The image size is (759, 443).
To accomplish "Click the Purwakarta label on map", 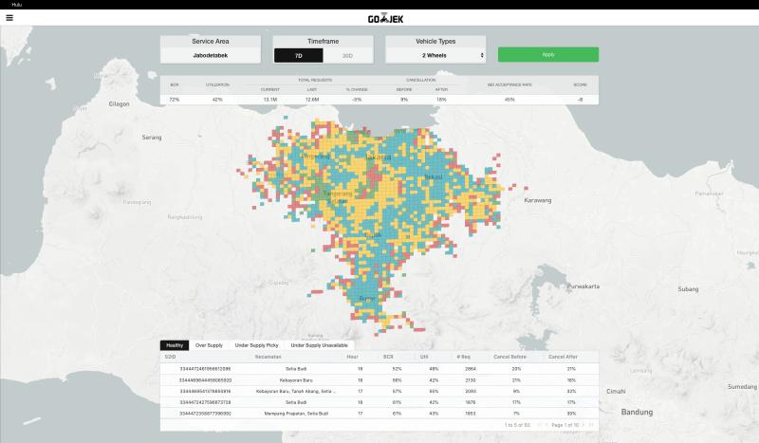I will (583, 286).
